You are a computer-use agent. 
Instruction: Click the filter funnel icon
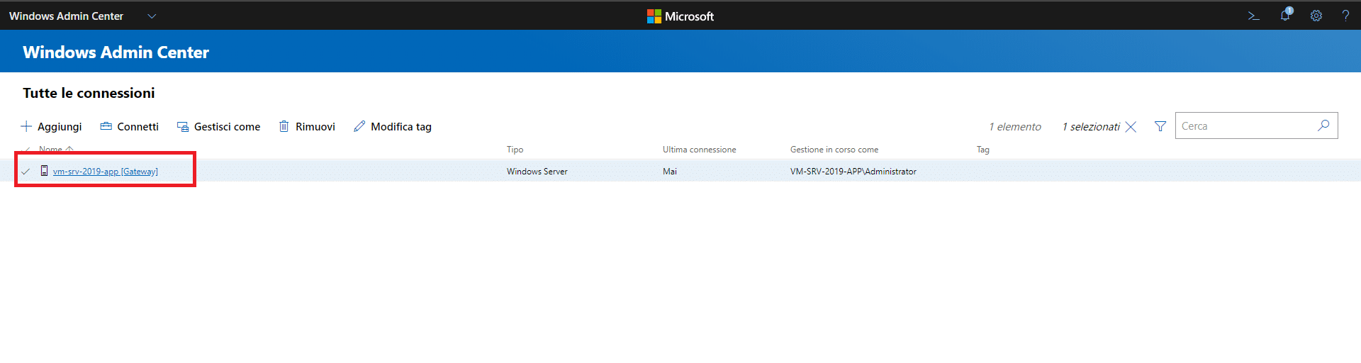coord(1160,126)
